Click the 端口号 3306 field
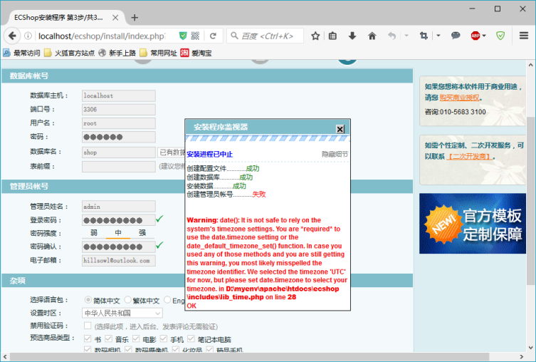Image resolution: width=536 pixels, height=362 pixels. (x=119, y=110)
